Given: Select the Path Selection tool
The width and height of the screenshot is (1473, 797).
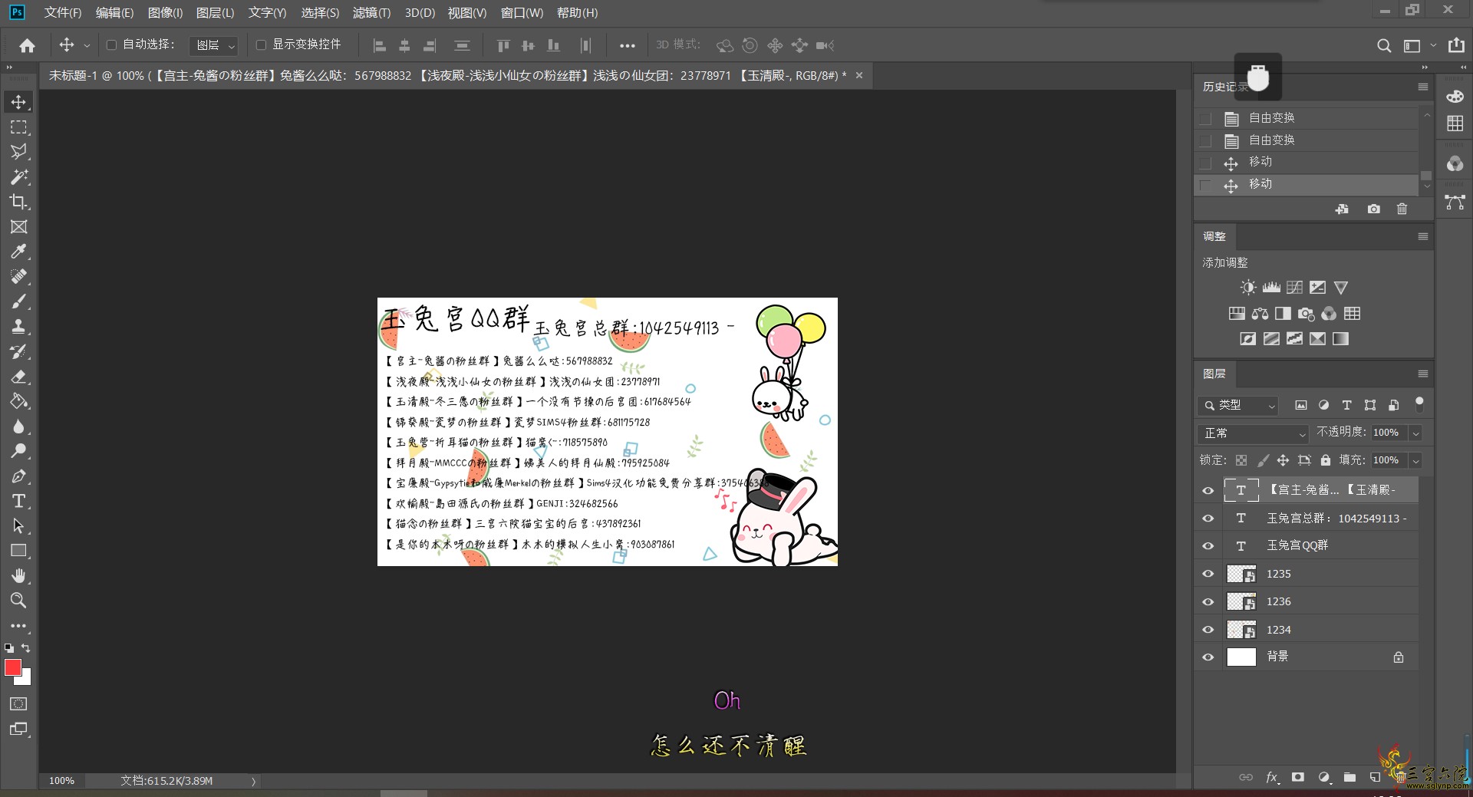Looking at the screenshot, I should tap(18, 525).
